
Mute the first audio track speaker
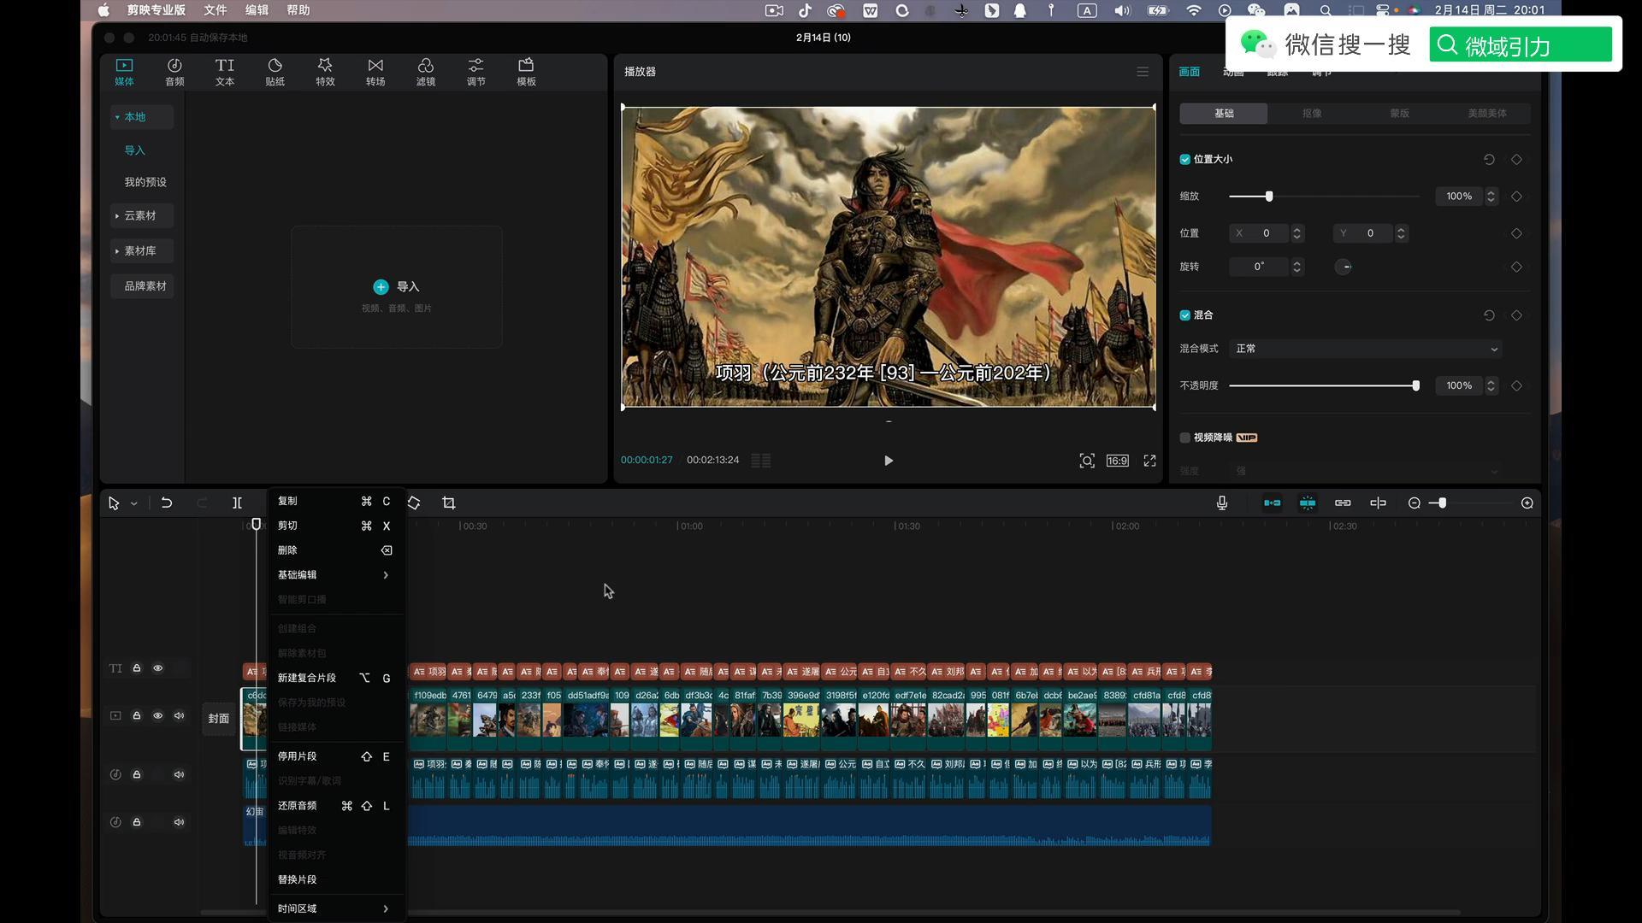pyautogui.click(x=180, y=775)
